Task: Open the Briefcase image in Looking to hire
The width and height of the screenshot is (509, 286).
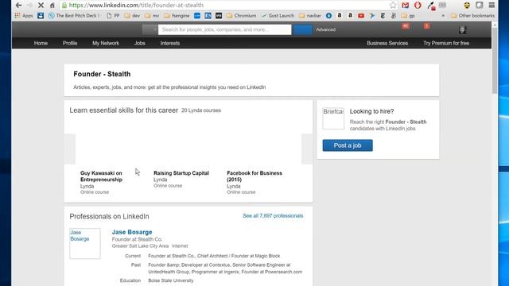Action: [x=333, y=118]
